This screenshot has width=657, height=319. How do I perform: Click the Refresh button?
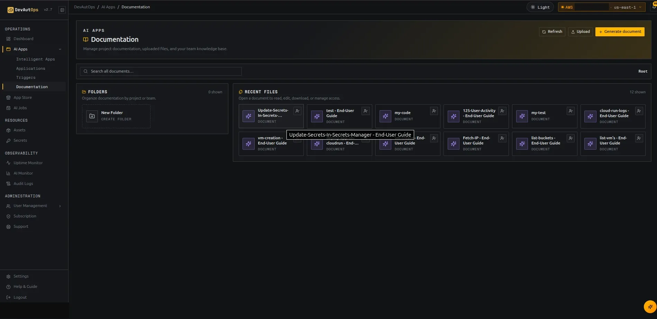[x=552, y=32]
